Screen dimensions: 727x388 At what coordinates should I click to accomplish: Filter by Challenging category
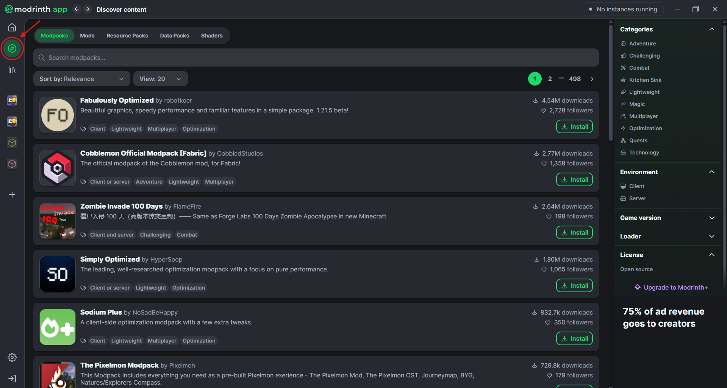click(640, 56)
